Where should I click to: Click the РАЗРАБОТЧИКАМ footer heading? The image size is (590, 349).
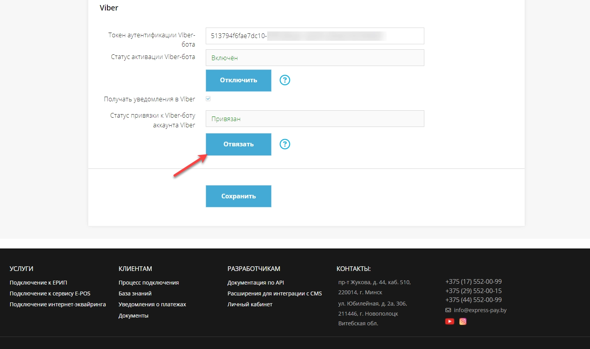click(254, 269)
